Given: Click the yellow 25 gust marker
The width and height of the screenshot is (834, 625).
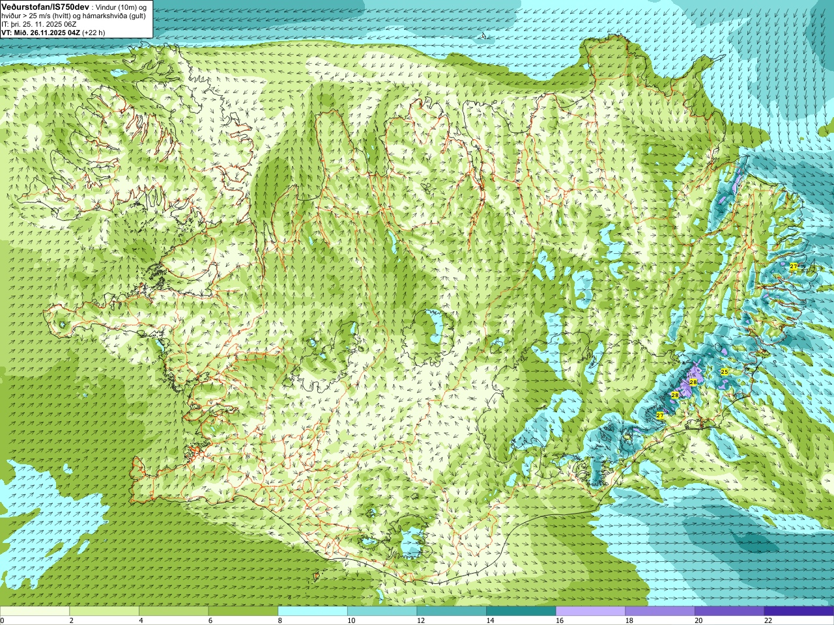Looking at the screenshot, I should (725, 371).
